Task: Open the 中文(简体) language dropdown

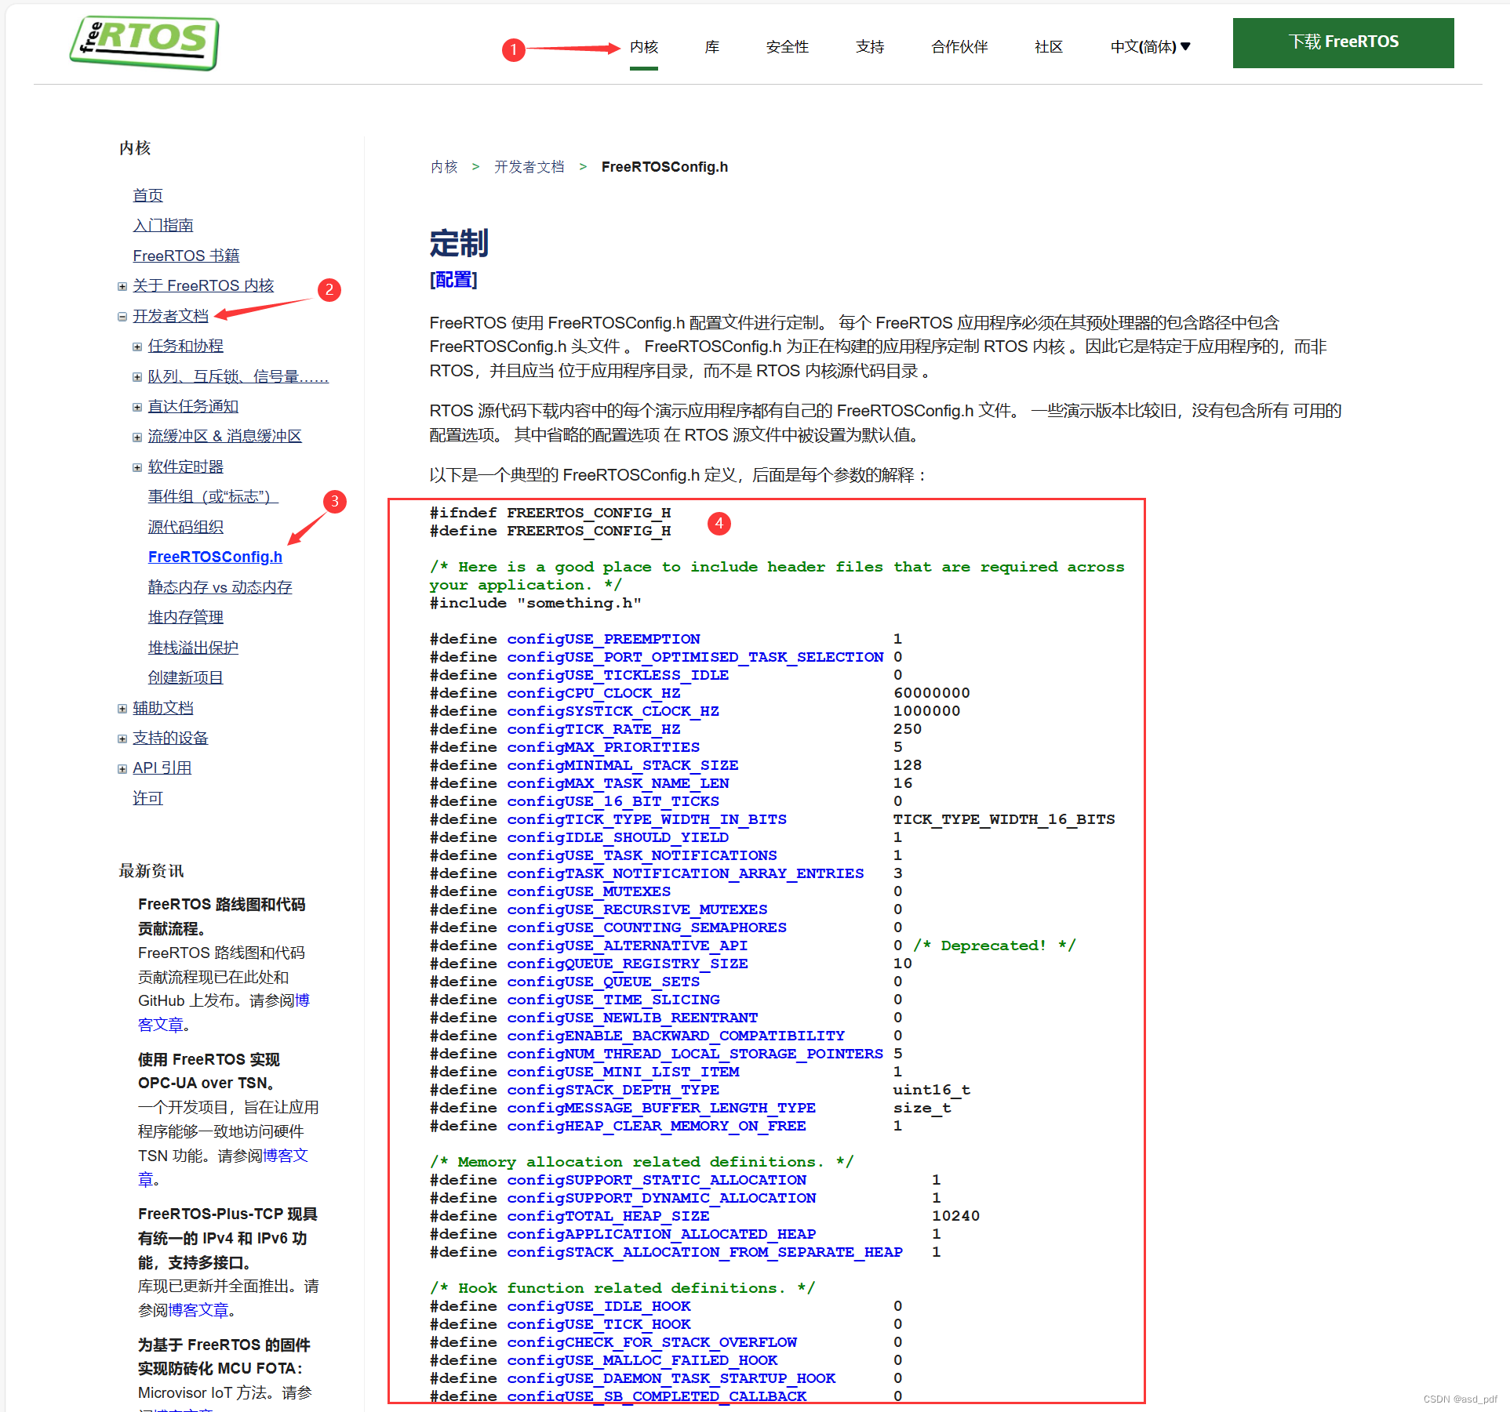Action: coord(1150,47)
